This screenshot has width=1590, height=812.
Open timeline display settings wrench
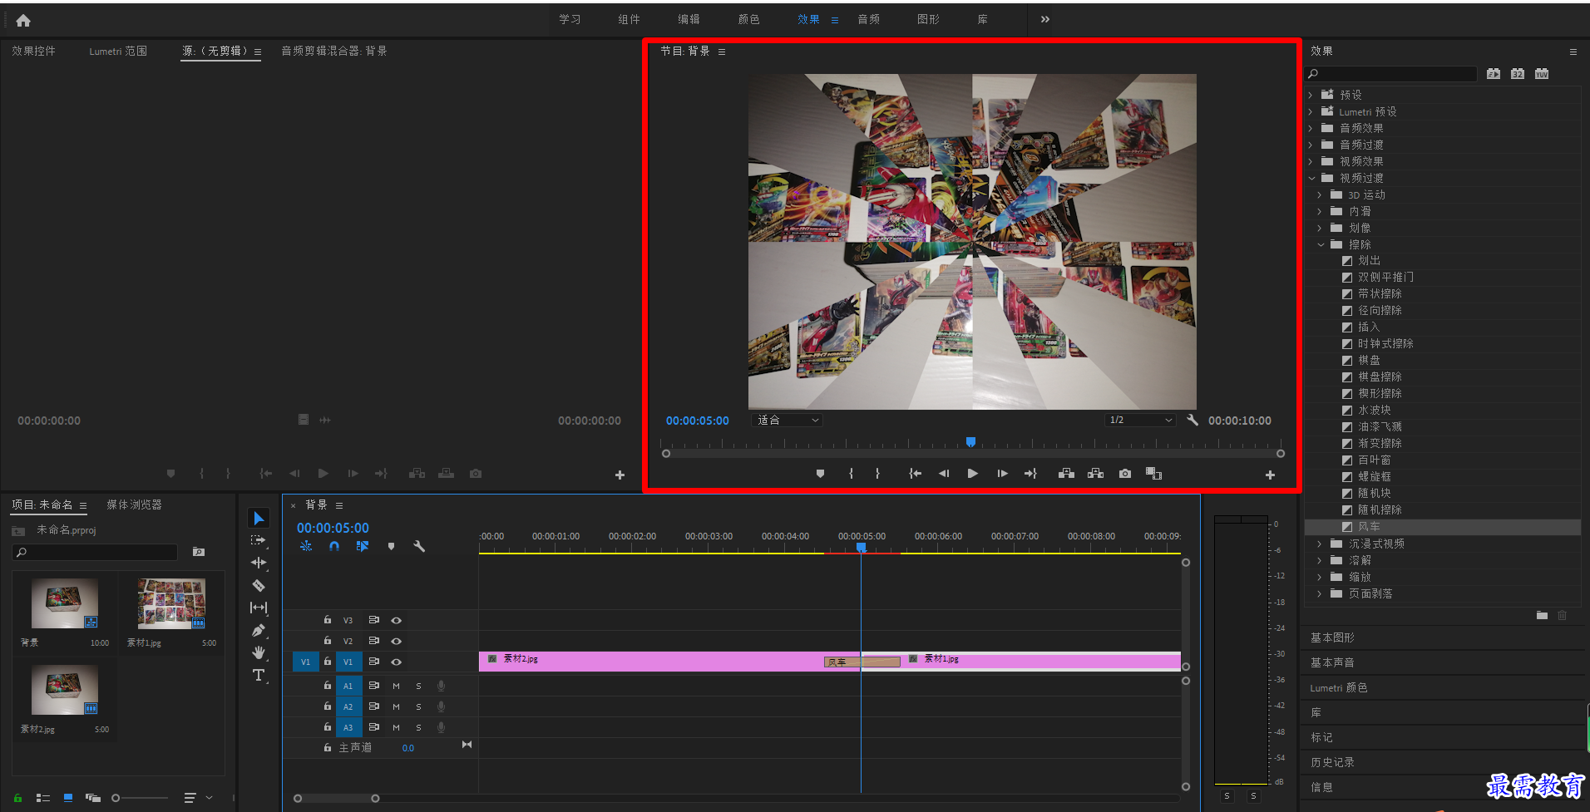(x=419, y=546)
